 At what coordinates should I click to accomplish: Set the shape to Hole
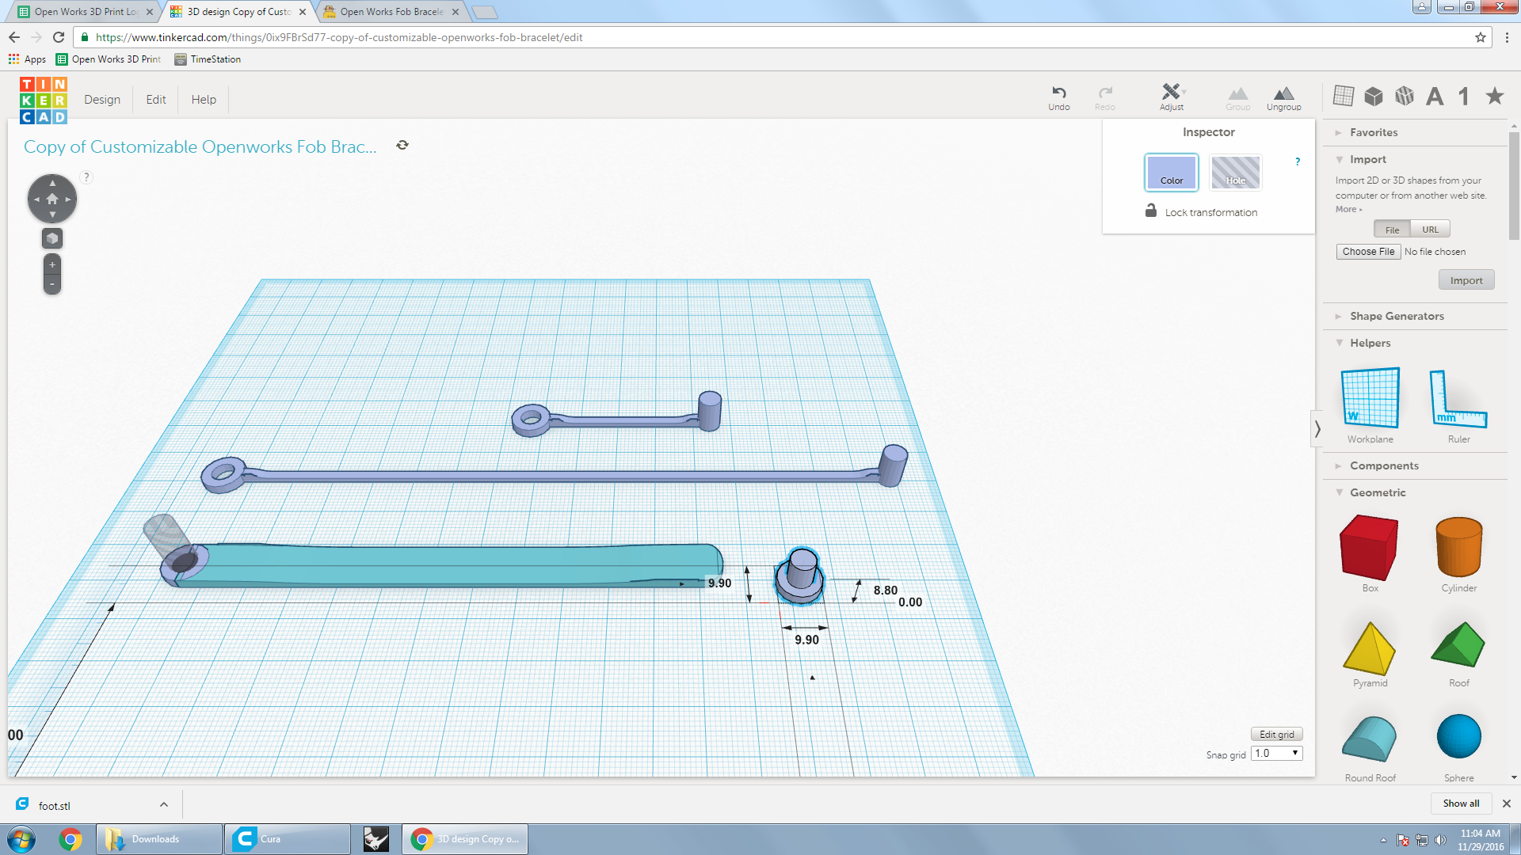point(1236,172)
